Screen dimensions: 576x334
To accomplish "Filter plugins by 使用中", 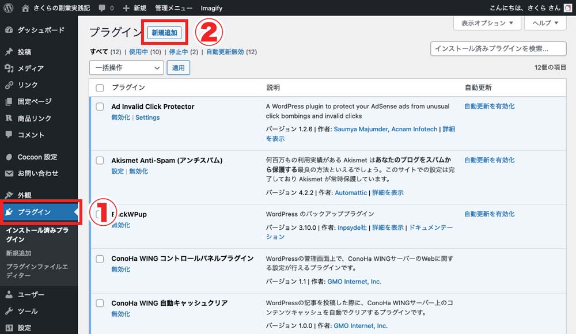I will coord(138,52).
